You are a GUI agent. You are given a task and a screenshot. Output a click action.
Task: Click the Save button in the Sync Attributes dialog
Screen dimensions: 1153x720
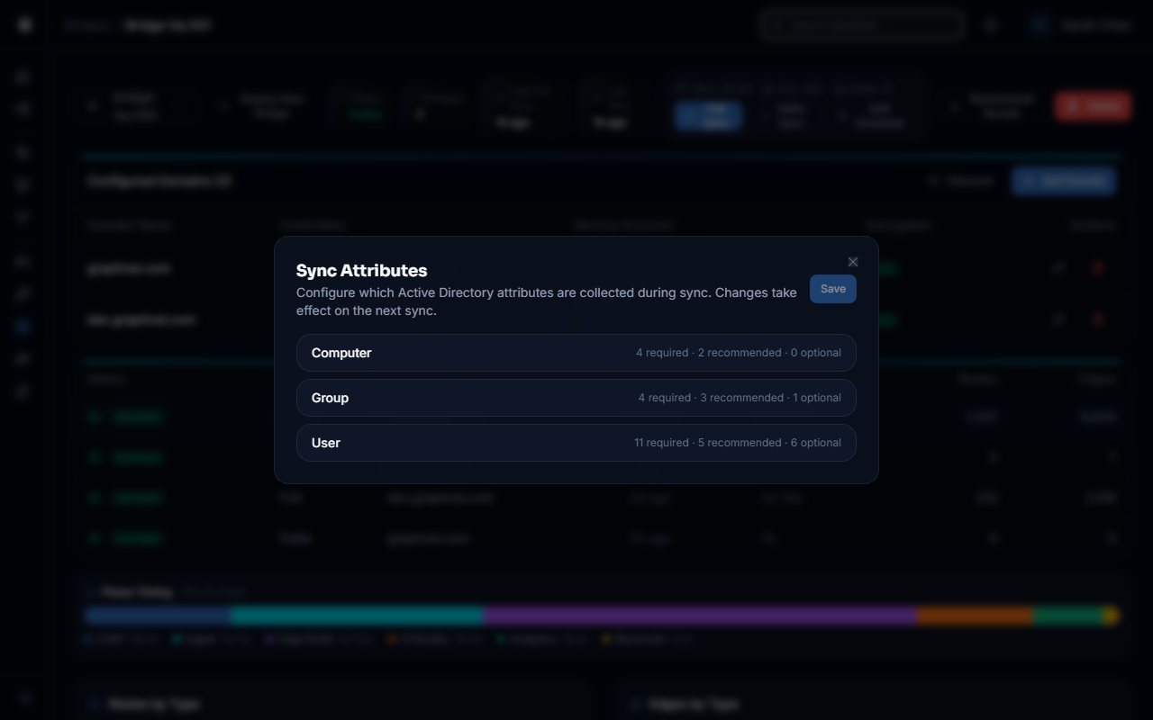pyautogui.click(x=832, y=289)
